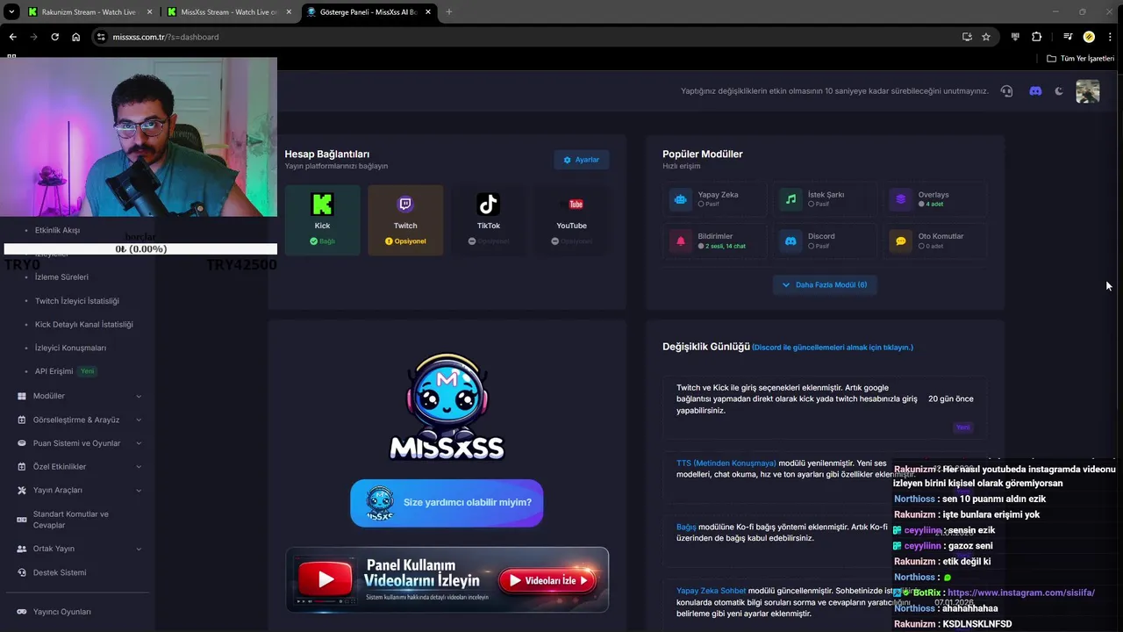Image resolution: width=1123 pixels, height=632 pixels.
Task: Go to browser home page icon
Action: (76, 37)
